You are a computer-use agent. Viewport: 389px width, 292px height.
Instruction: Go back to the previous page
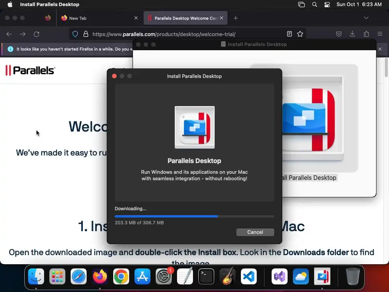coord(9,34)
